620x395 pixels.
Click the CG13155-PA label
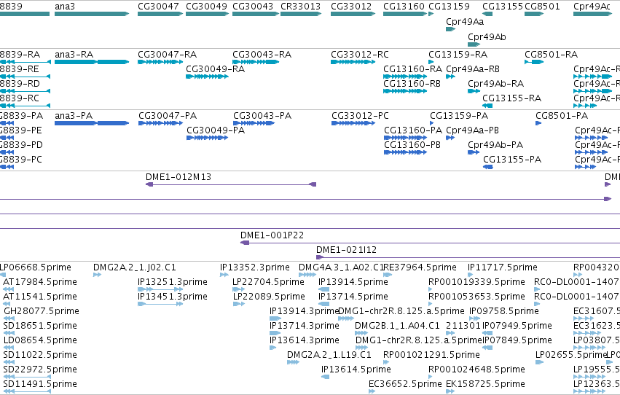(512, 160)
